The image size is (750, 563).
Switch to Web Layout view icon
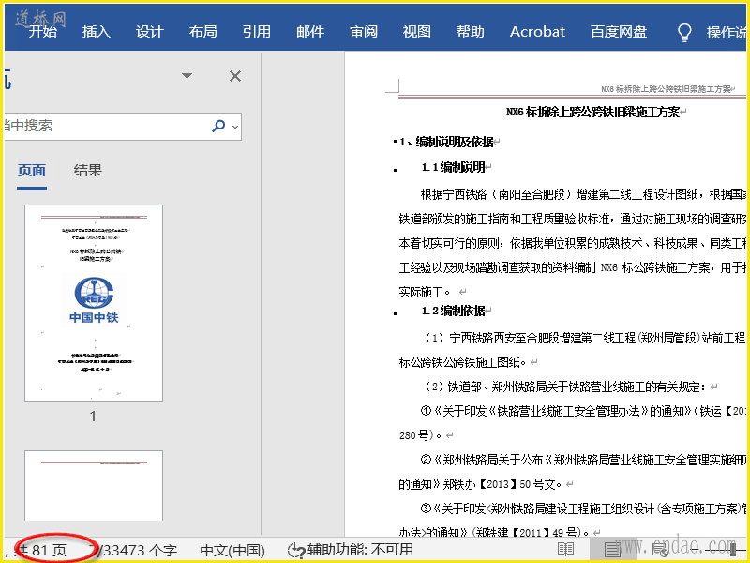pos(661,551)
